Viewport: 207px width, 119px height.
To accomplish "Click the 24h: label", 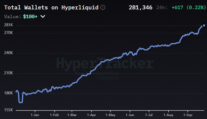I will (x=162, y=8).
